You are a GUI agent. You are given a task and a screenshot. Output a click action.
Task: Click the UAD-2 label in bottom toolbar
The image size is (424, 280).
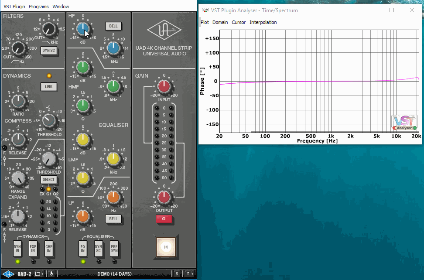tap(24, 274)
